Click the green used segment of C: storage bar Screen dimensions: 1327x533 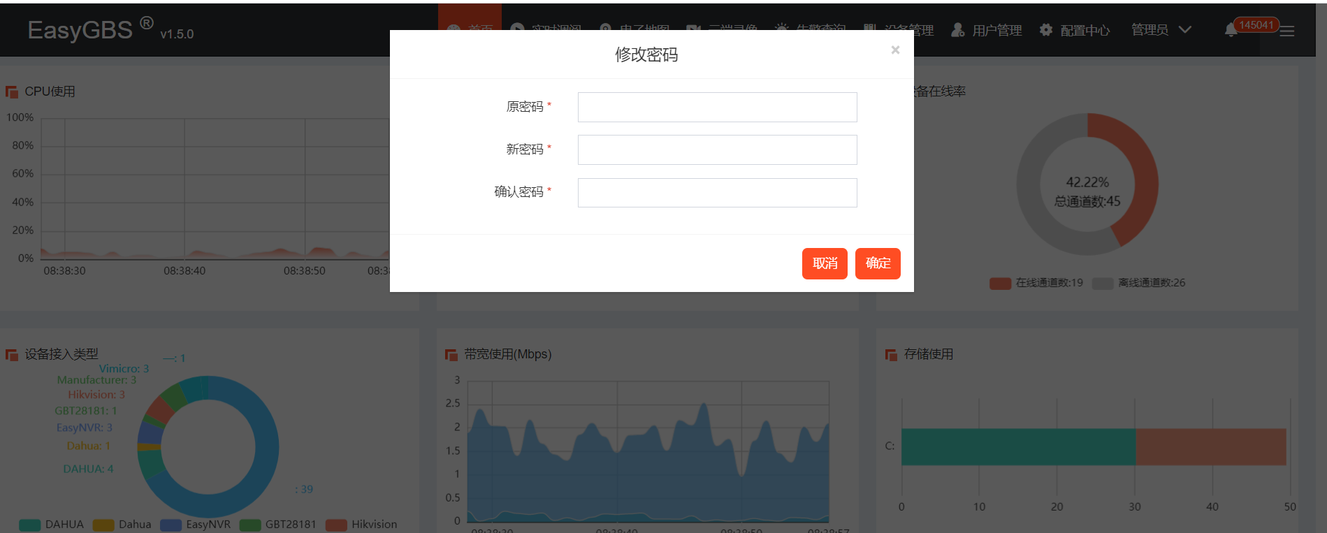[x=1018, y=447]
